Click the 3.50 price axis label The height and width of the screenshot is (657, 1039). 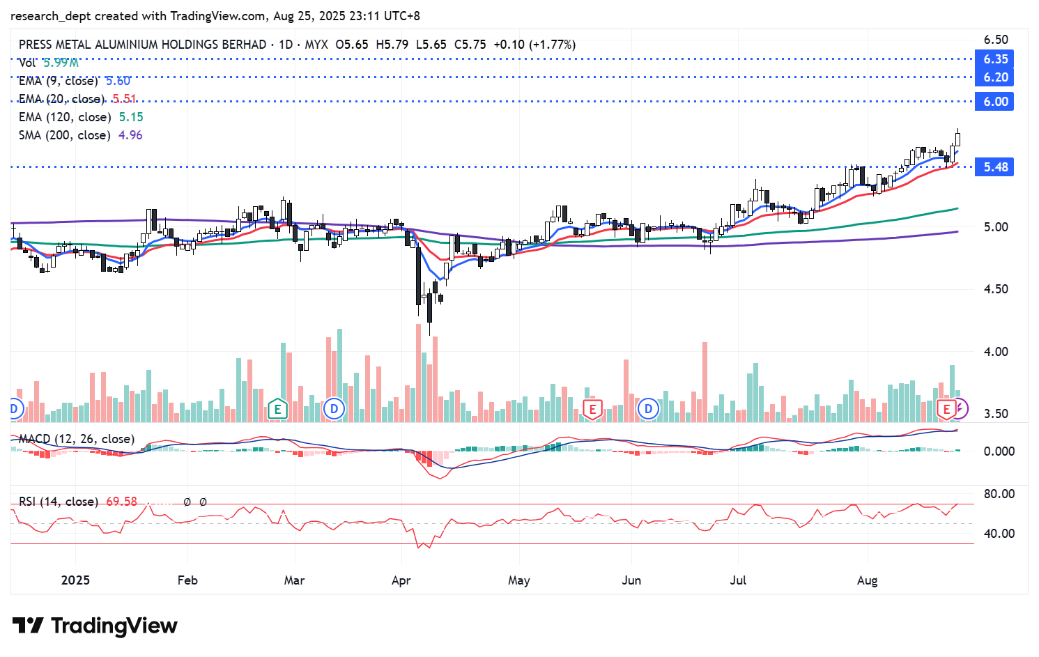996,414
